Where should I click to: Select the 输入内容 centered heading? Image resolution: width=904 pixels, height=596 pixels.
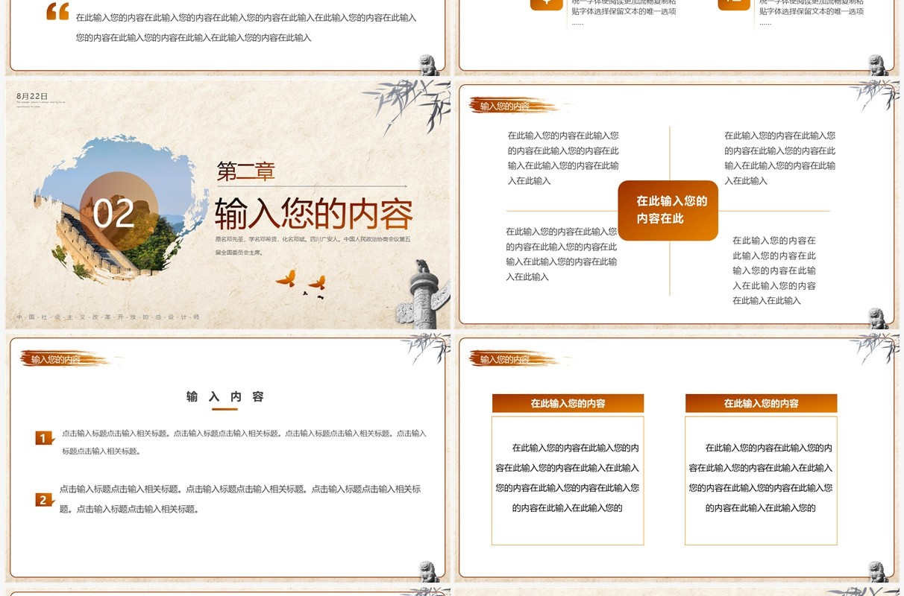pyautogui.click(x=225, y=397)
